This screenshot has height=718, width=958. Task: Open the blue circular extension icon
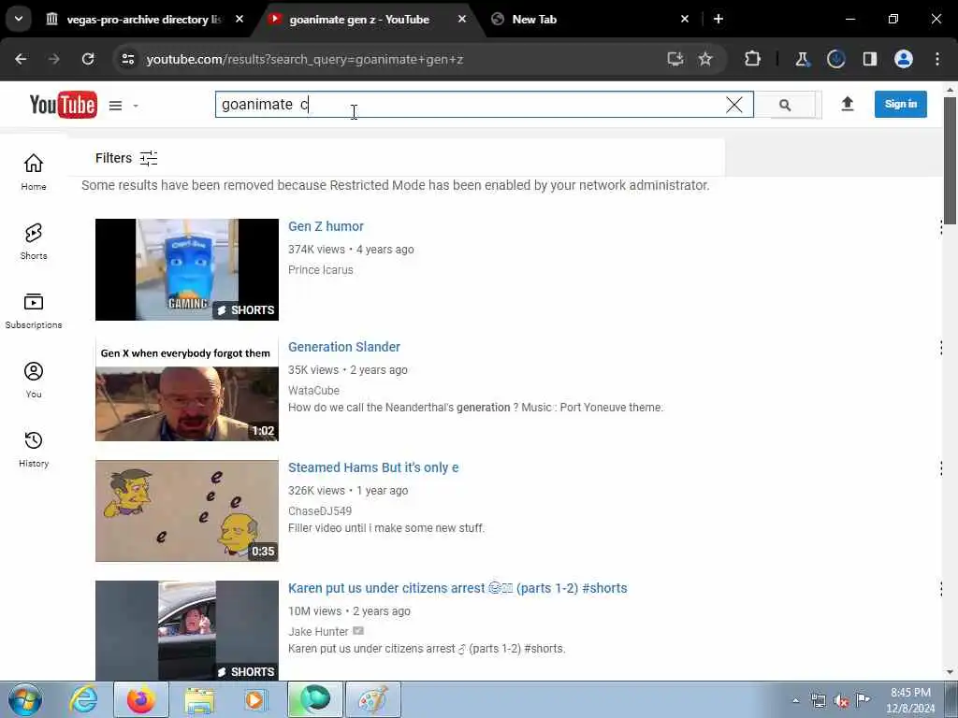(835, 59)
